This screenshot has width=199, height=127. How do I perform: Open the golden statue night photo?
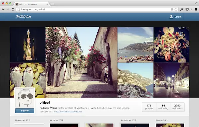pos(28,44)
